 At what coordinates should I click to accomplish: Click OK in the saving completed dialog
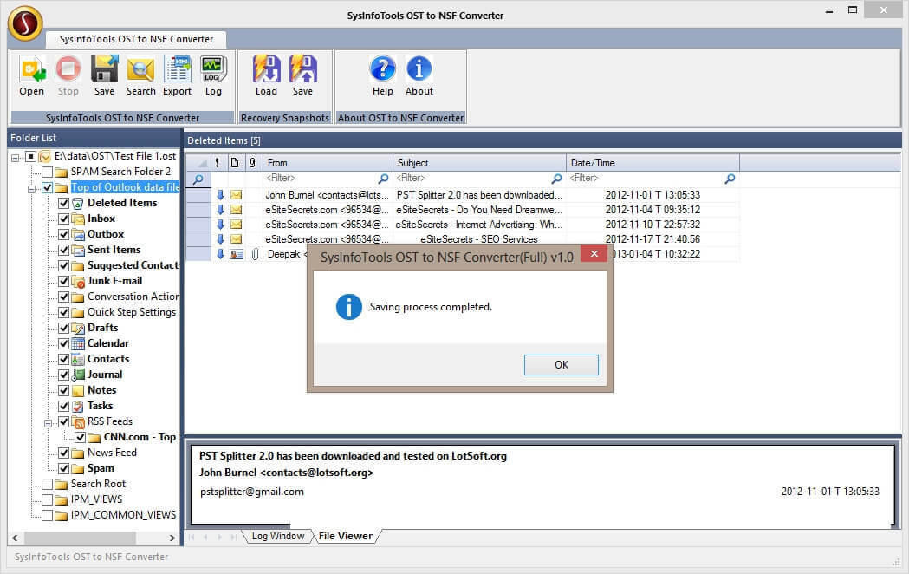click(x=562, y=365)
